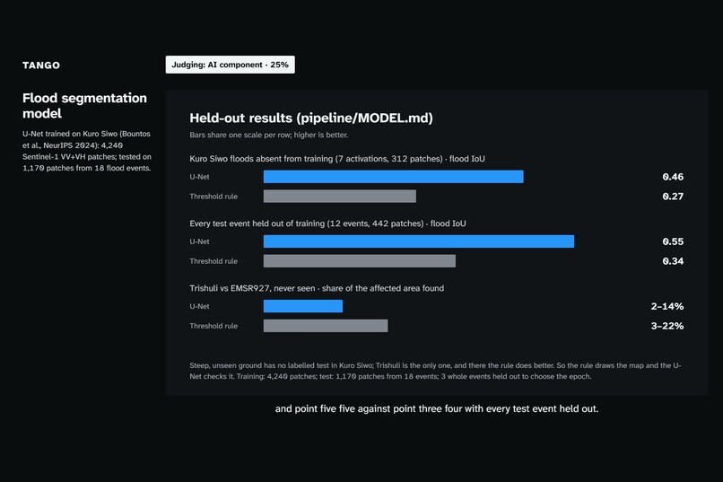Click the grey Threshold rule bar valued 0.34

pos(360,260)
